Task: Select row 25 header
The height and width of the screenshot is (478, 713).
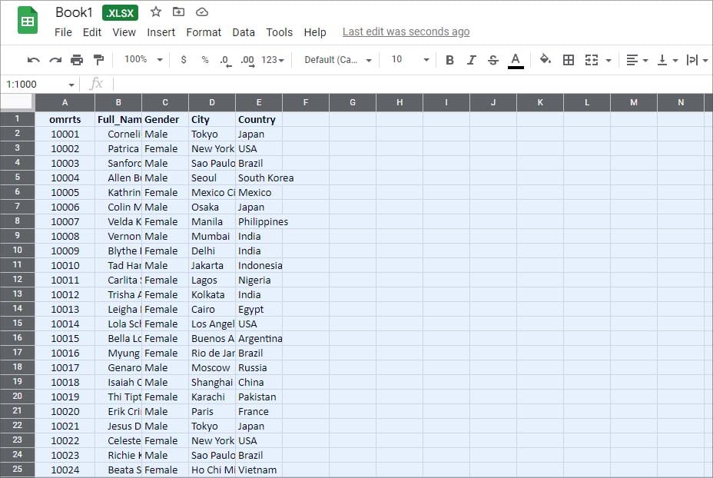Action: [x=17, y=470]
